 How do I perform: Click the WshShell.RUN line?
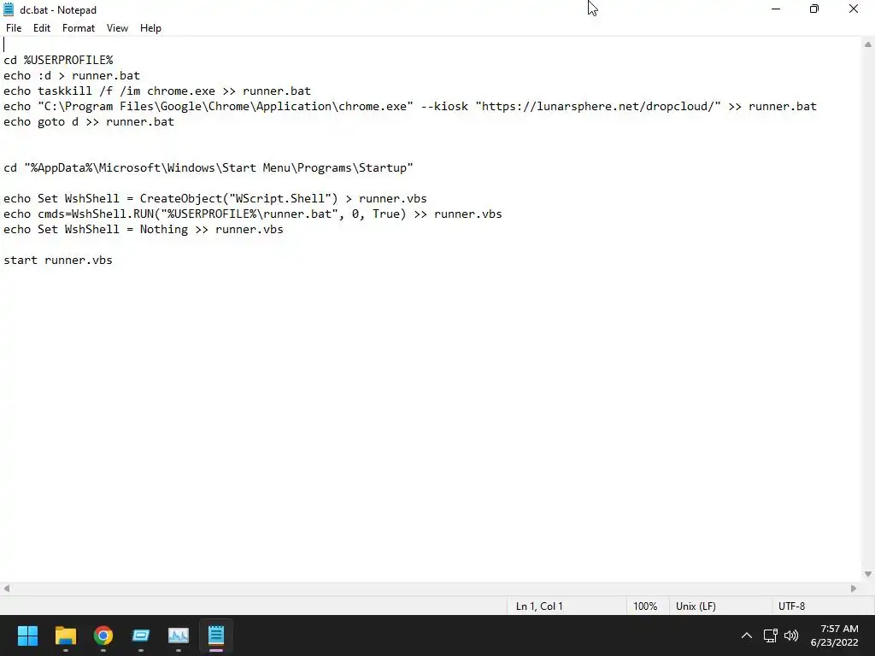tap(253, 214)
